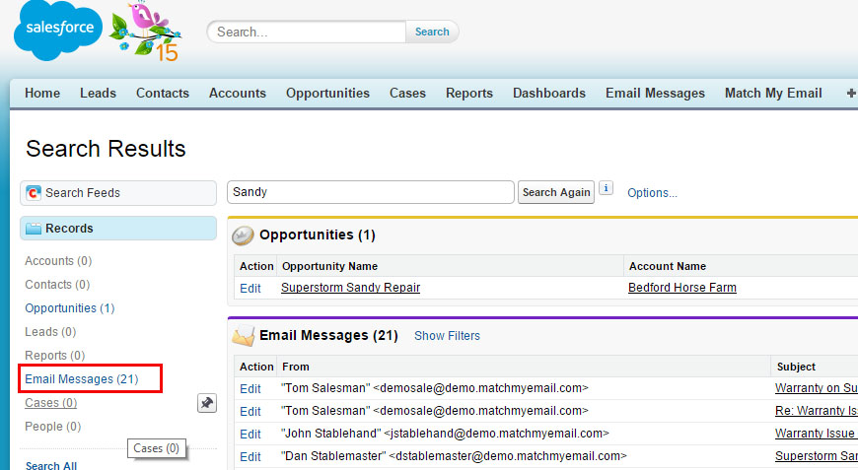This screenshot has width=858, height=470.
Task: Click the info icon next to Search Again
Action: (x=607, y=189)
